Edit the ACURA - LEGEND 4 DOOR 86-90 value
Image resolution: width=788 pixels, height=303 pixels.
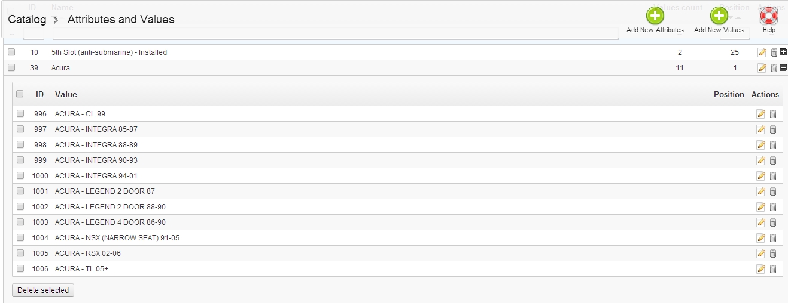pyautogui.click(x=761, y=222)
